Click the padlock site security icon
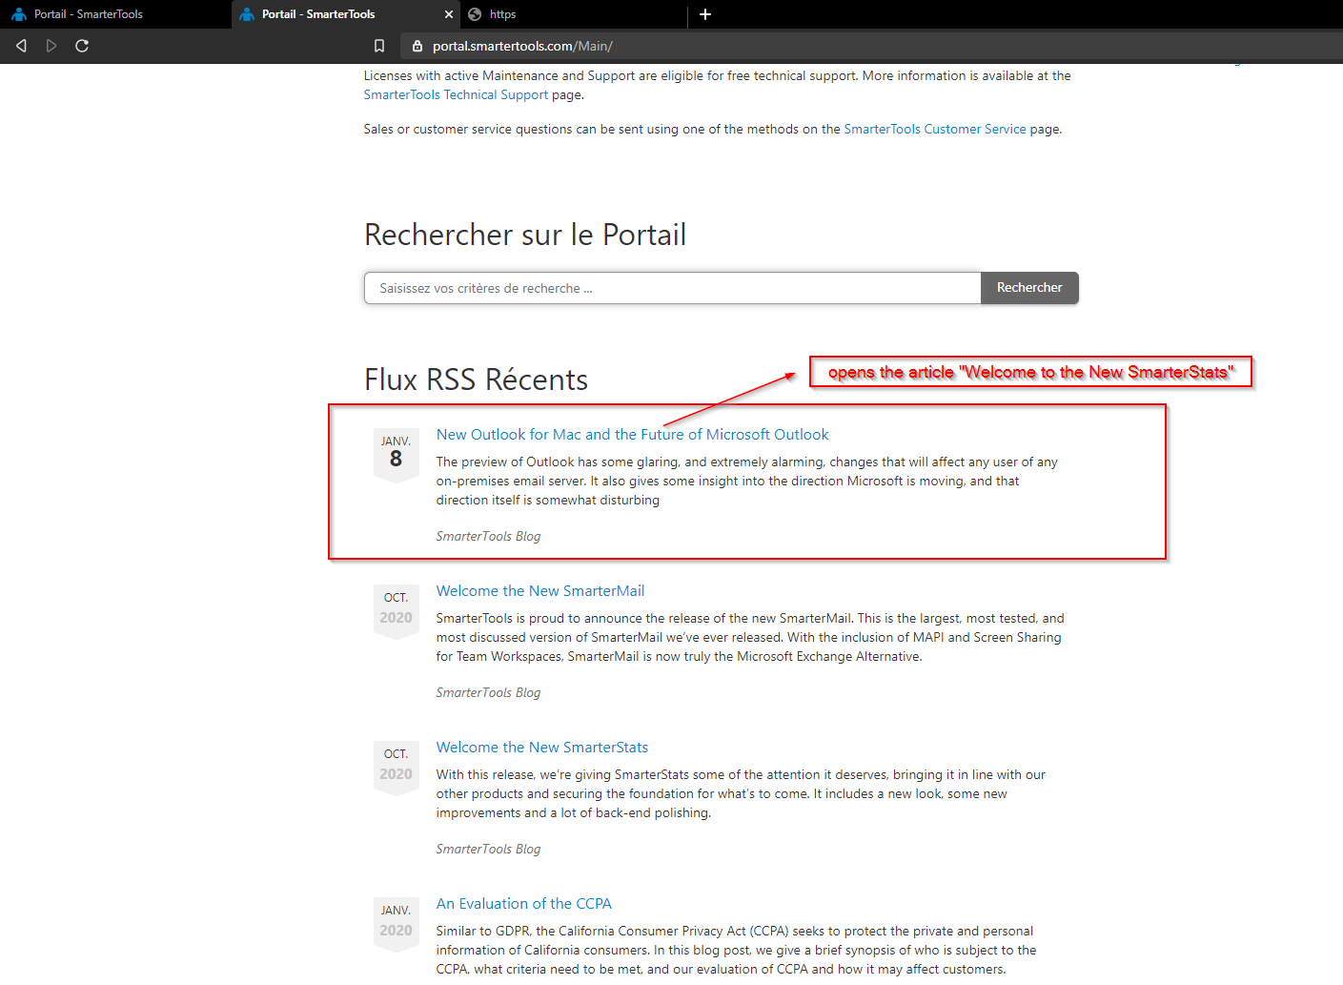The height and width of the screenshot is (985, 1343). (x=417, y=46)
